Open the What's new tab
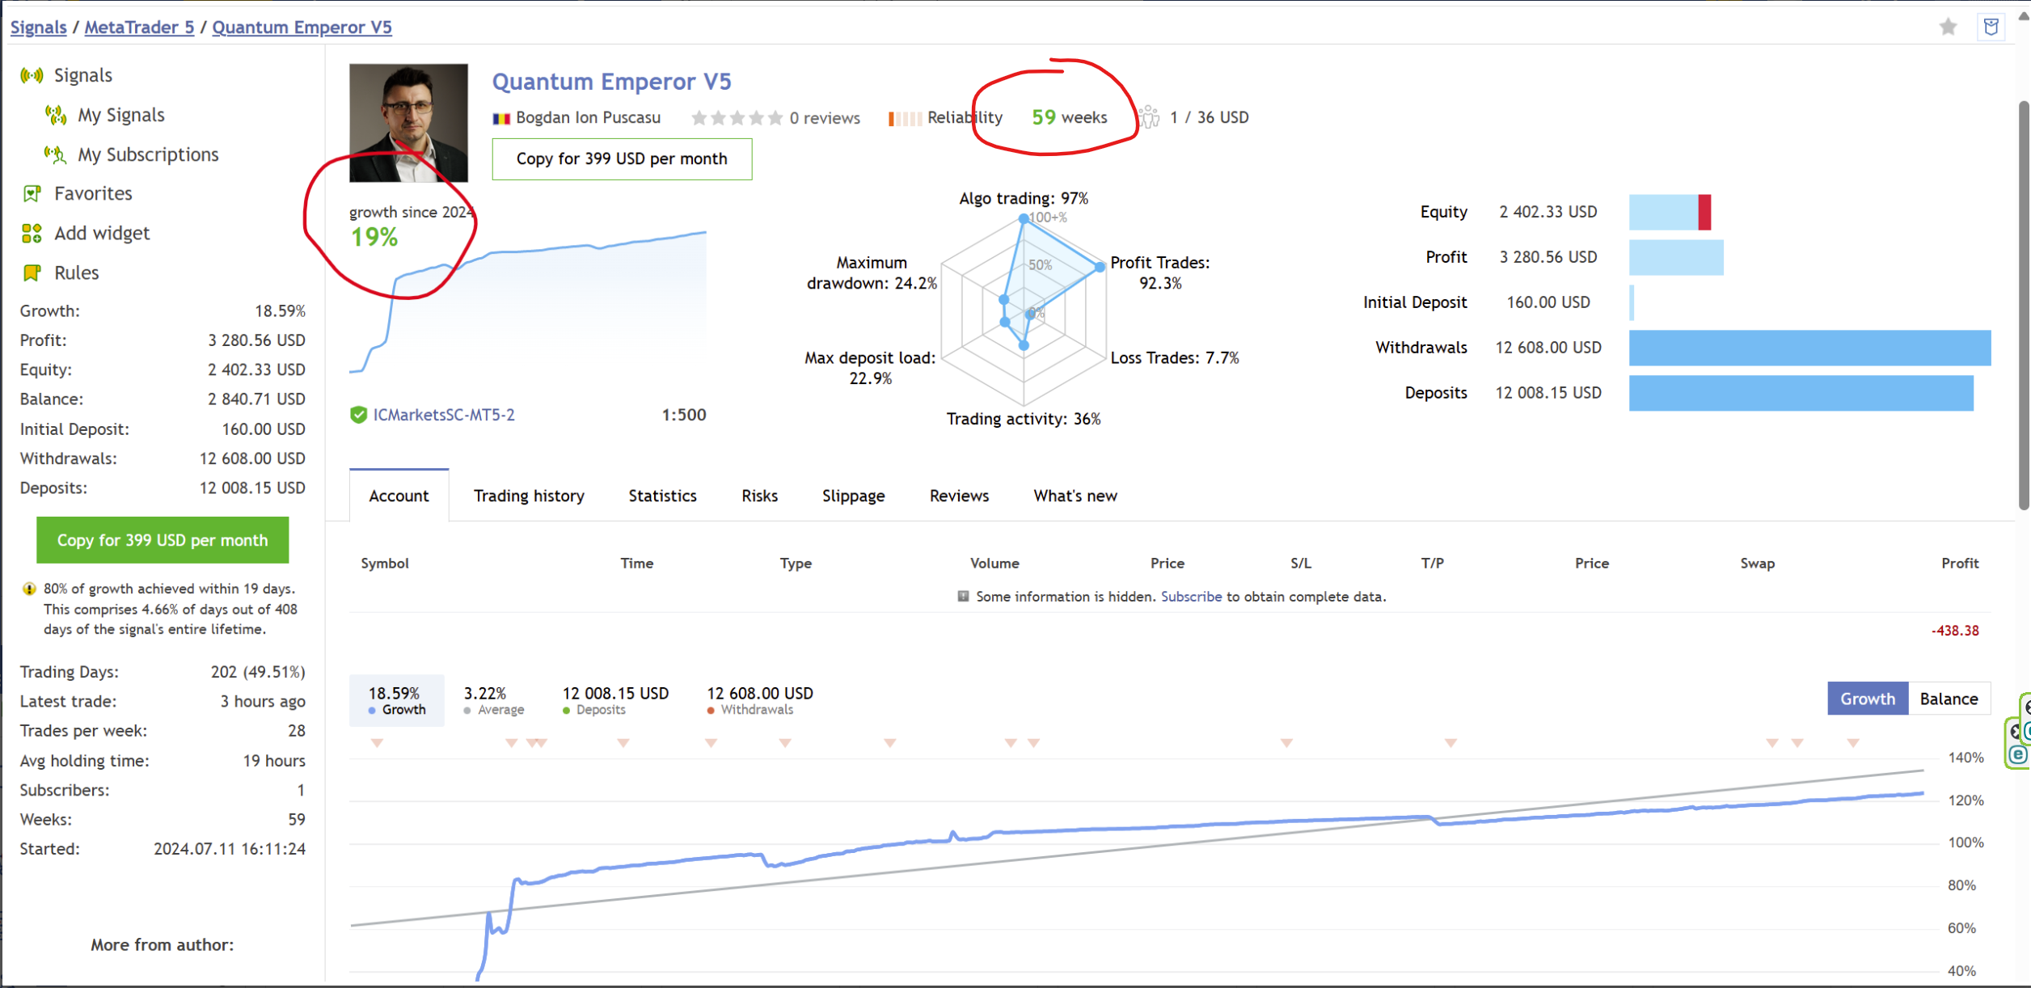The width and height of the screenshot is (2031, 988). (1075, 496)
